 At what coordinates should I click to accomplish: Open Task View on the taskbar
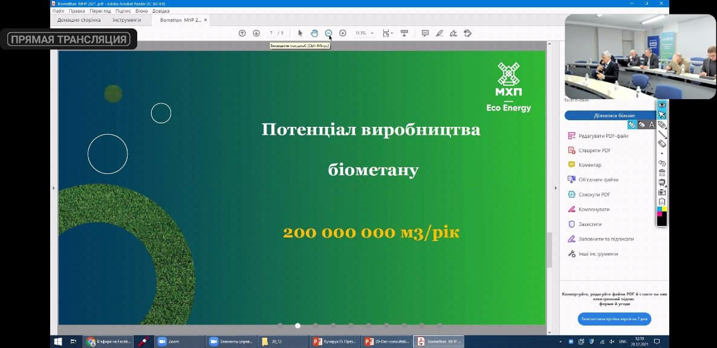pos(73,341)
